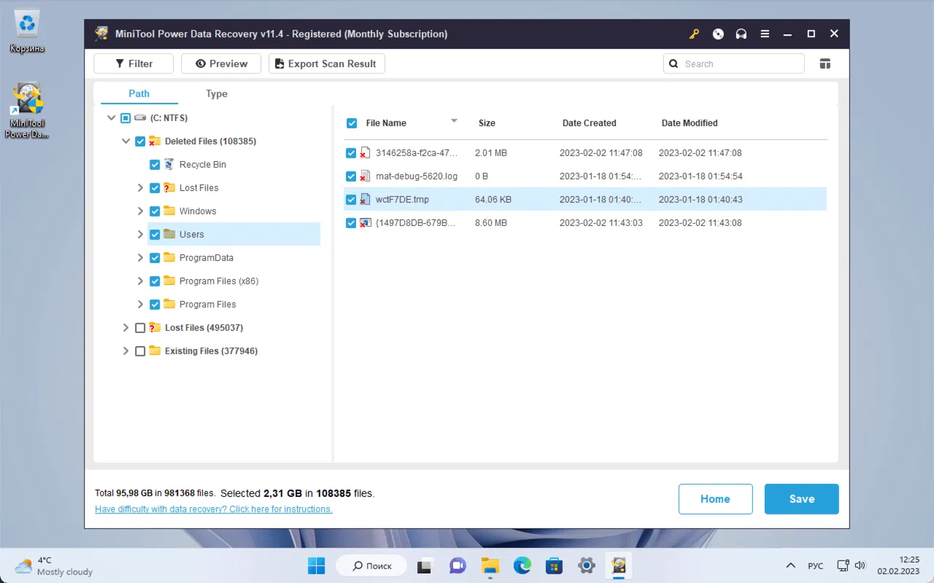Sort by the Size column header
Viewport: 934px width, 583px height.
487,123
